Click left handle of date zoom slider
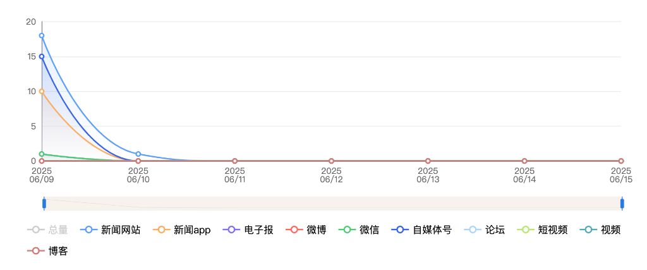This screenshot has width=647, height=270. (44, 203)
